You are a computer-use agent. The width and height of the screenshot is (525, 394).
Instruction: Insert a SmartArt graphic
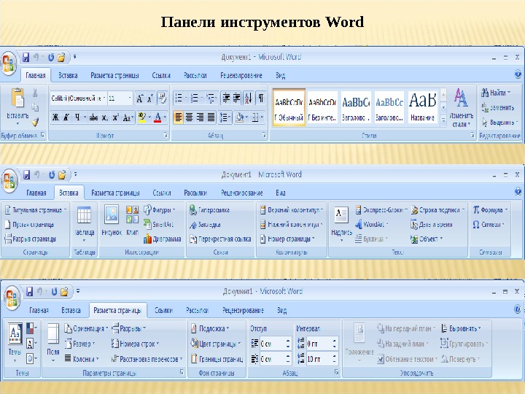click(x=158, y=224)
